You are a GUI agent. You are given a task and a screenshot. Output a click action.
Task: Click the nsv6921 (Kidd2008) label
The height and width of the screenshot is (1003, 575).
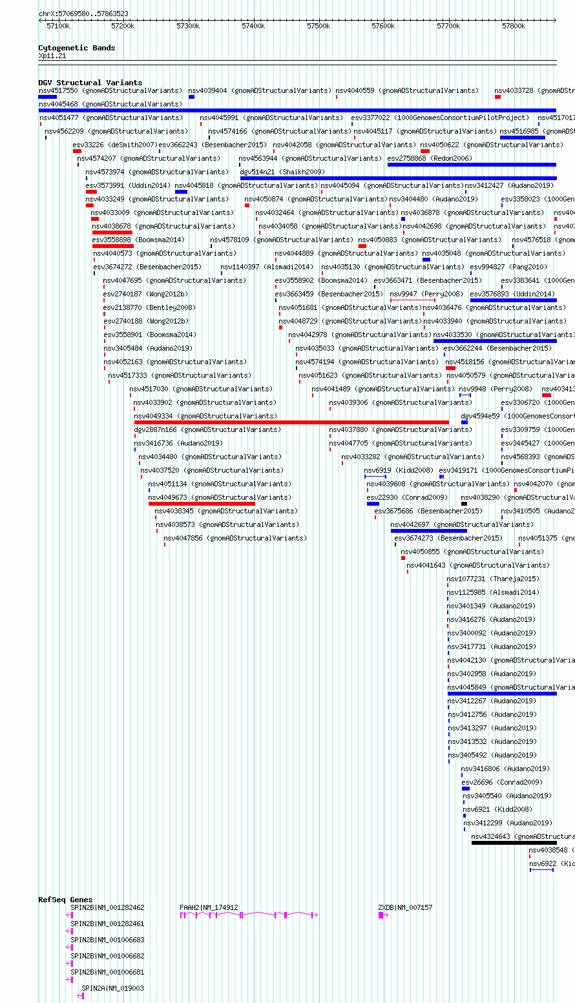(498, 809)
